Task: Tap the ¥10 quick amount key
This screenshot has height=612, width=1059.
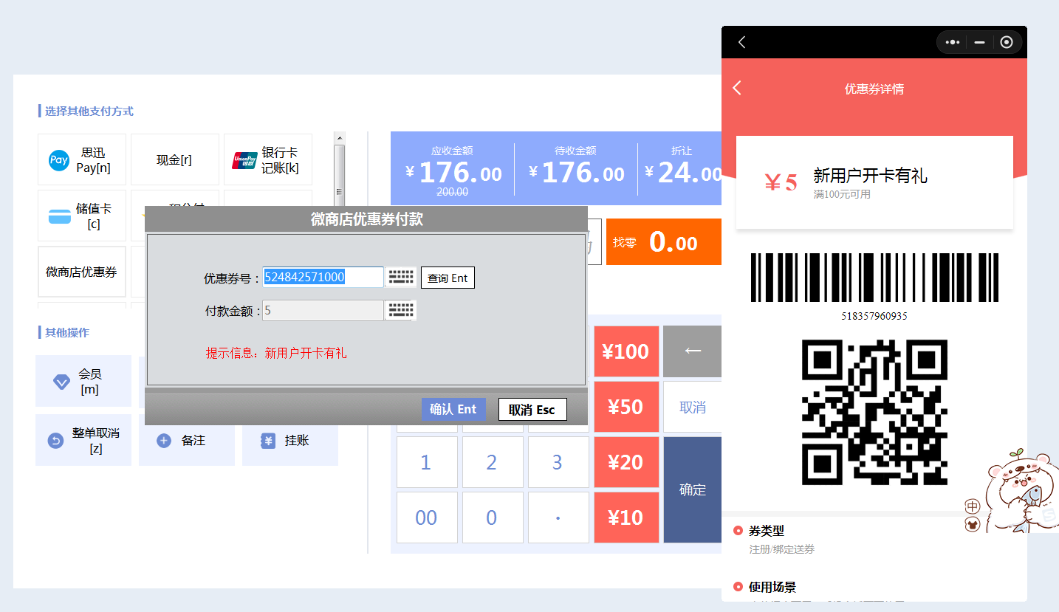Action: [x=626, y=518]
